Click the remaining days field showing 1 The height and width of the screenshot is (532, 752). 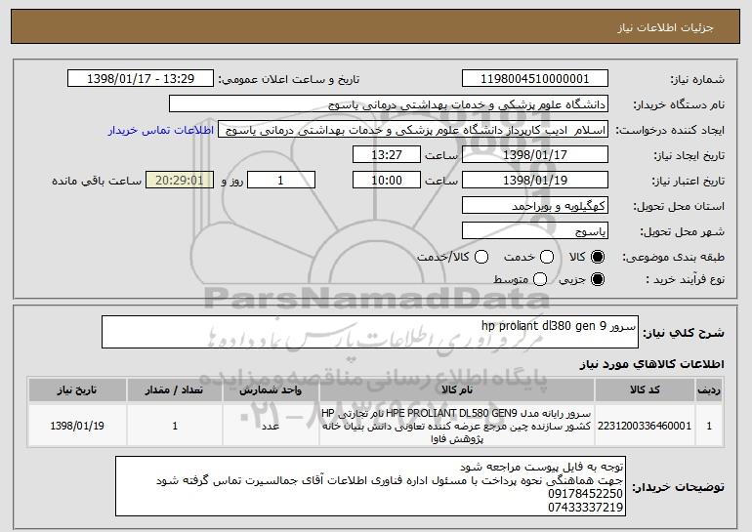[281, 181]
